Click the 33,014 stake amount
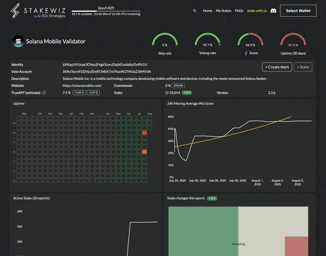The image size is (326, 256). coord(175,92)
